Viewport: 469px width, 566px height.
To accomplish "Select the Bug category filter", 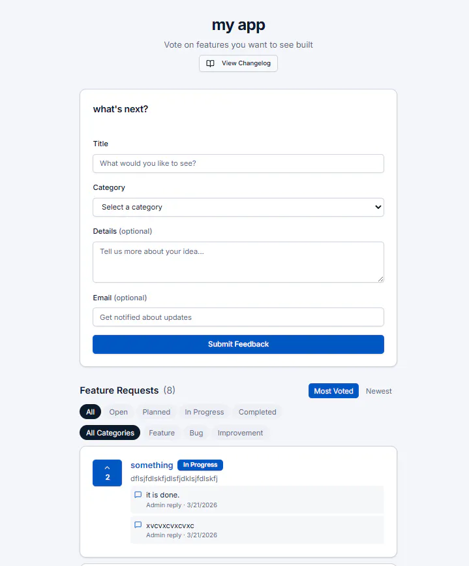I will [196, 433].
